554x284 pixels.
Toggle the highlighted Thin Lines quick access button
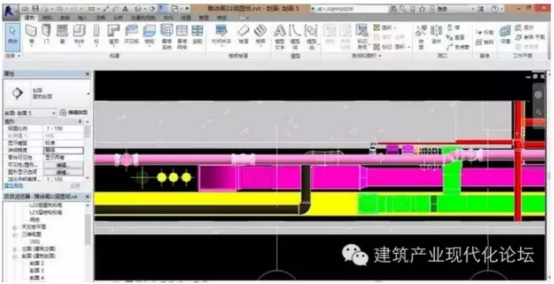(x=163, y=9)
